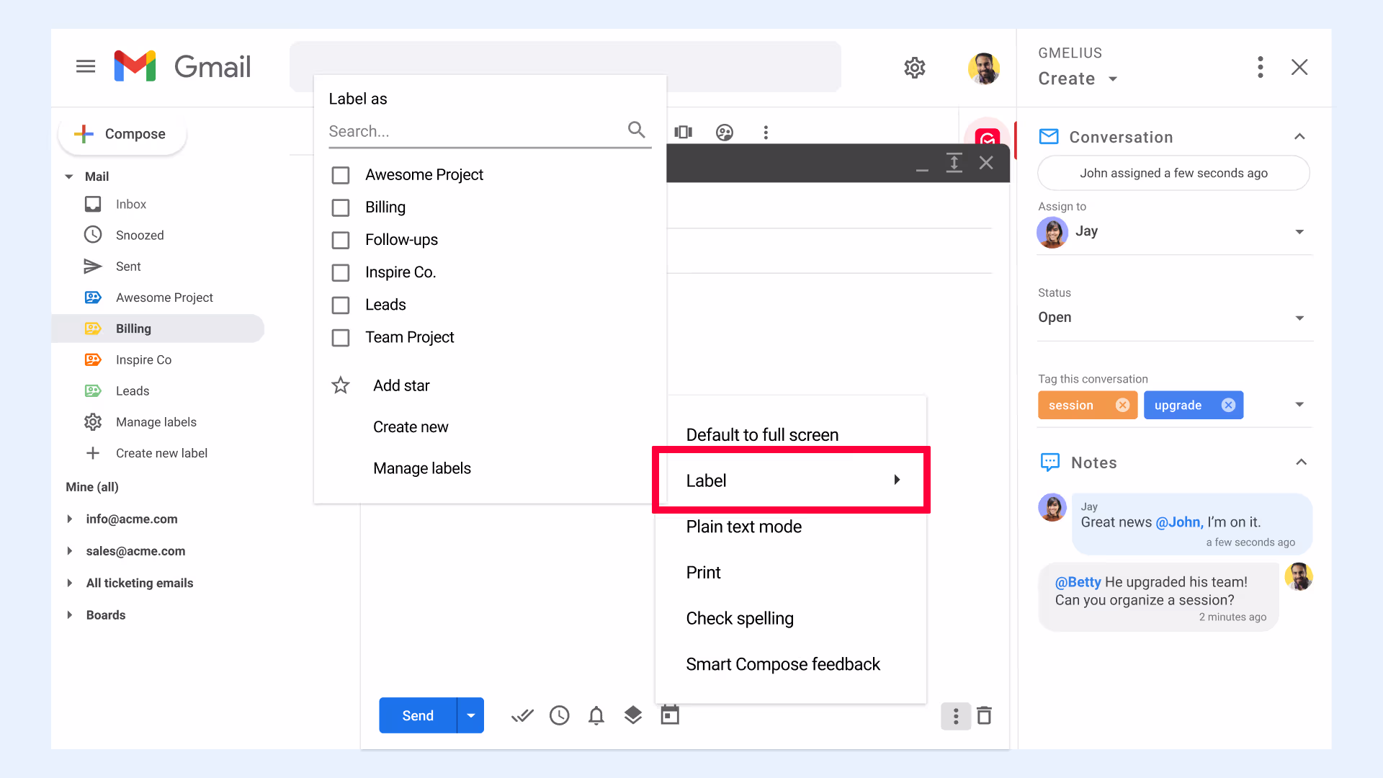The width and height of the screenshot is (1383, 778).
Task: Select Check spelling option
Action: (740, 619)
